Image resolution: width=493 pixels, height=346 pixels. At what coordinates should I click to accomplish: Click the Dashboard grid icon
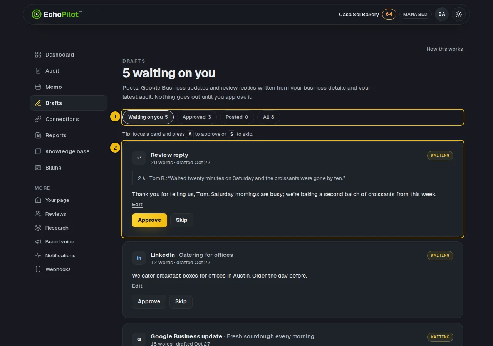pos(38,55)
